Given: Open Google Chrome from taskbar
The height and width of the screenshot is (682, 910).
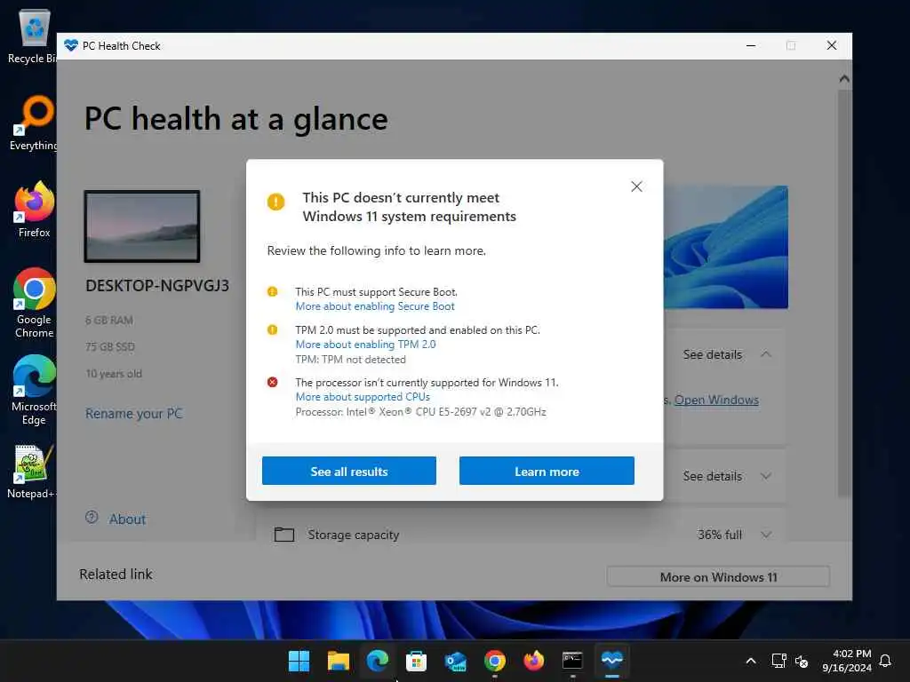Looking at the screenshot, I should [494, 661].
